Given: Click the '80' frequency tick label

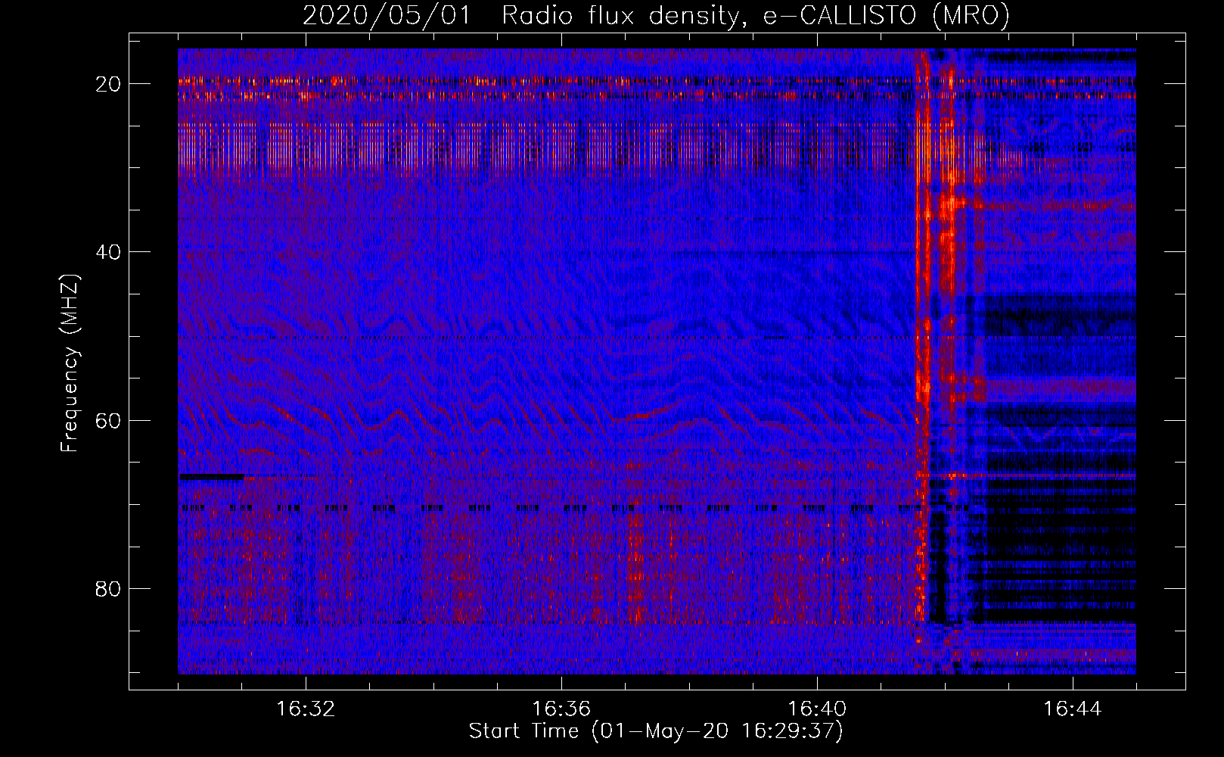Looking at the screenshot, I should (x=109, y=588).
